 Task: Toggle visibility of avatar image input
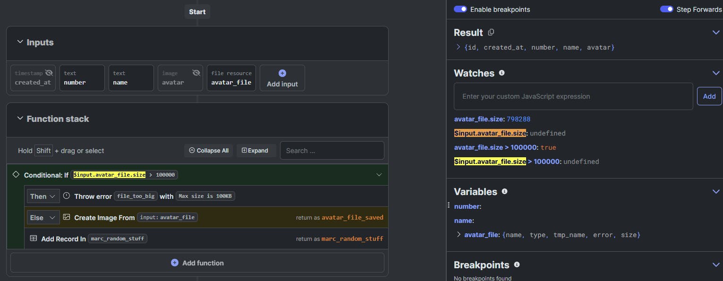pos(196,73)
